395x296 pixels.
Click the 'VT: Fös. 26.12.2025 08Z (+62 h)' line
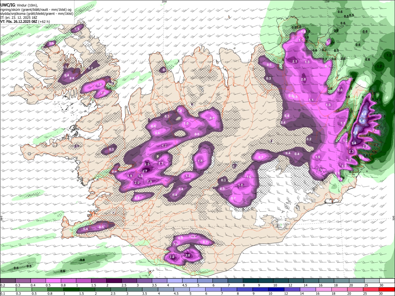tap(25, 22)
